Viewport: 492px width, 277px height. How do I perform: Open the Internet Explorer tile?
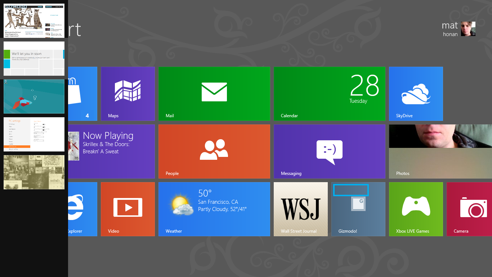click(82, 209)
